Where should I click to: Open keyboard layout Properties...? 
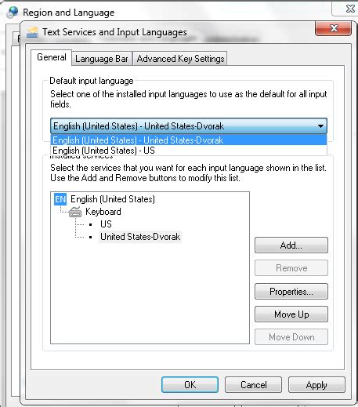[291, 292]
